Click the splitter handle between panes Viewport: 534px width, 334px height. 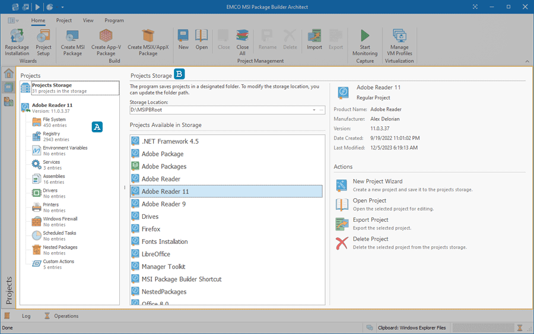(125, 187)
